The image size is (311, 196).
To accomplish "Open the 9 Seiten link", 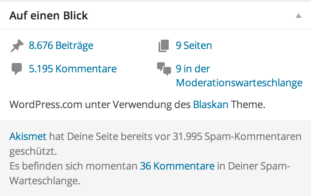I will click(194, 45).
